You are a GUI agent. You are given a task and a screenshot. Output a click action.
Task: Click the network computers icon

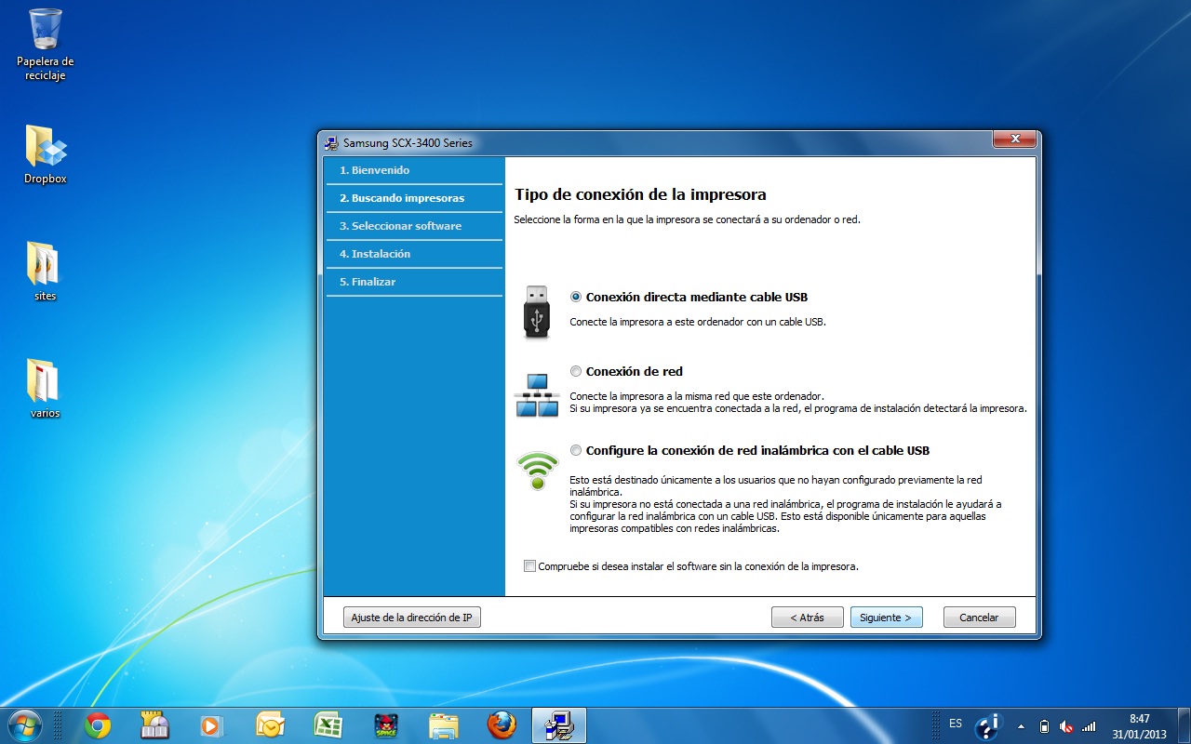tap(537, 395)
